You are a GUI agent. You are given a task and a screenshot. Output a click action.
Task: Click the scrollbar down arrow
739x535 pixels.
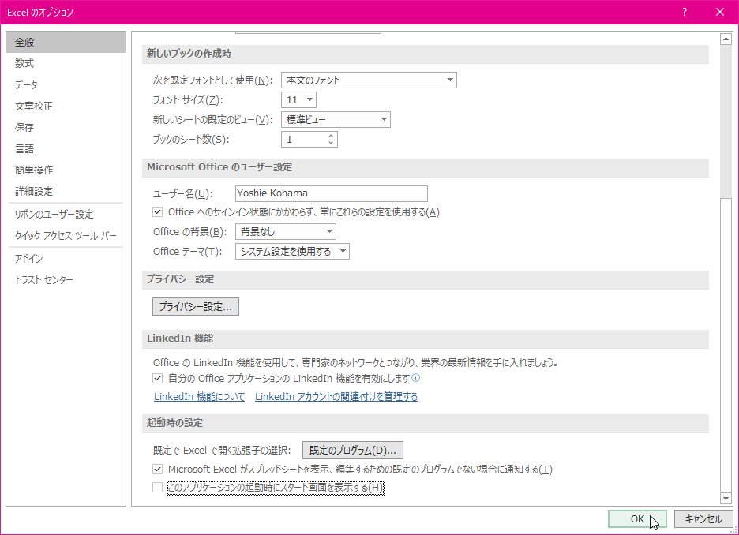726,498
